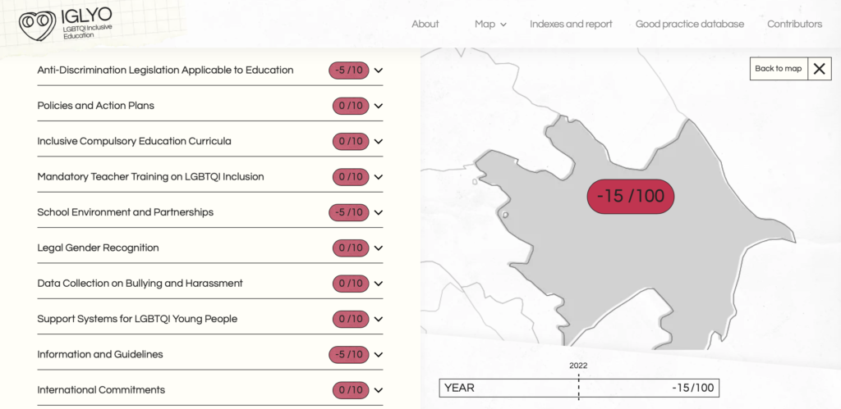Click the -5/10 Information and Guidelines badge
The width and height of the screenshot is (841, 409).
coord(349,354)
